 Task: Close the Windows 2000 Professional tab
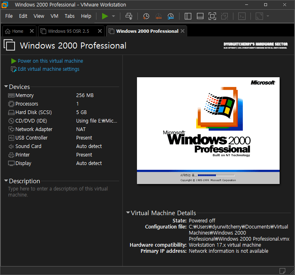[182, 31]
